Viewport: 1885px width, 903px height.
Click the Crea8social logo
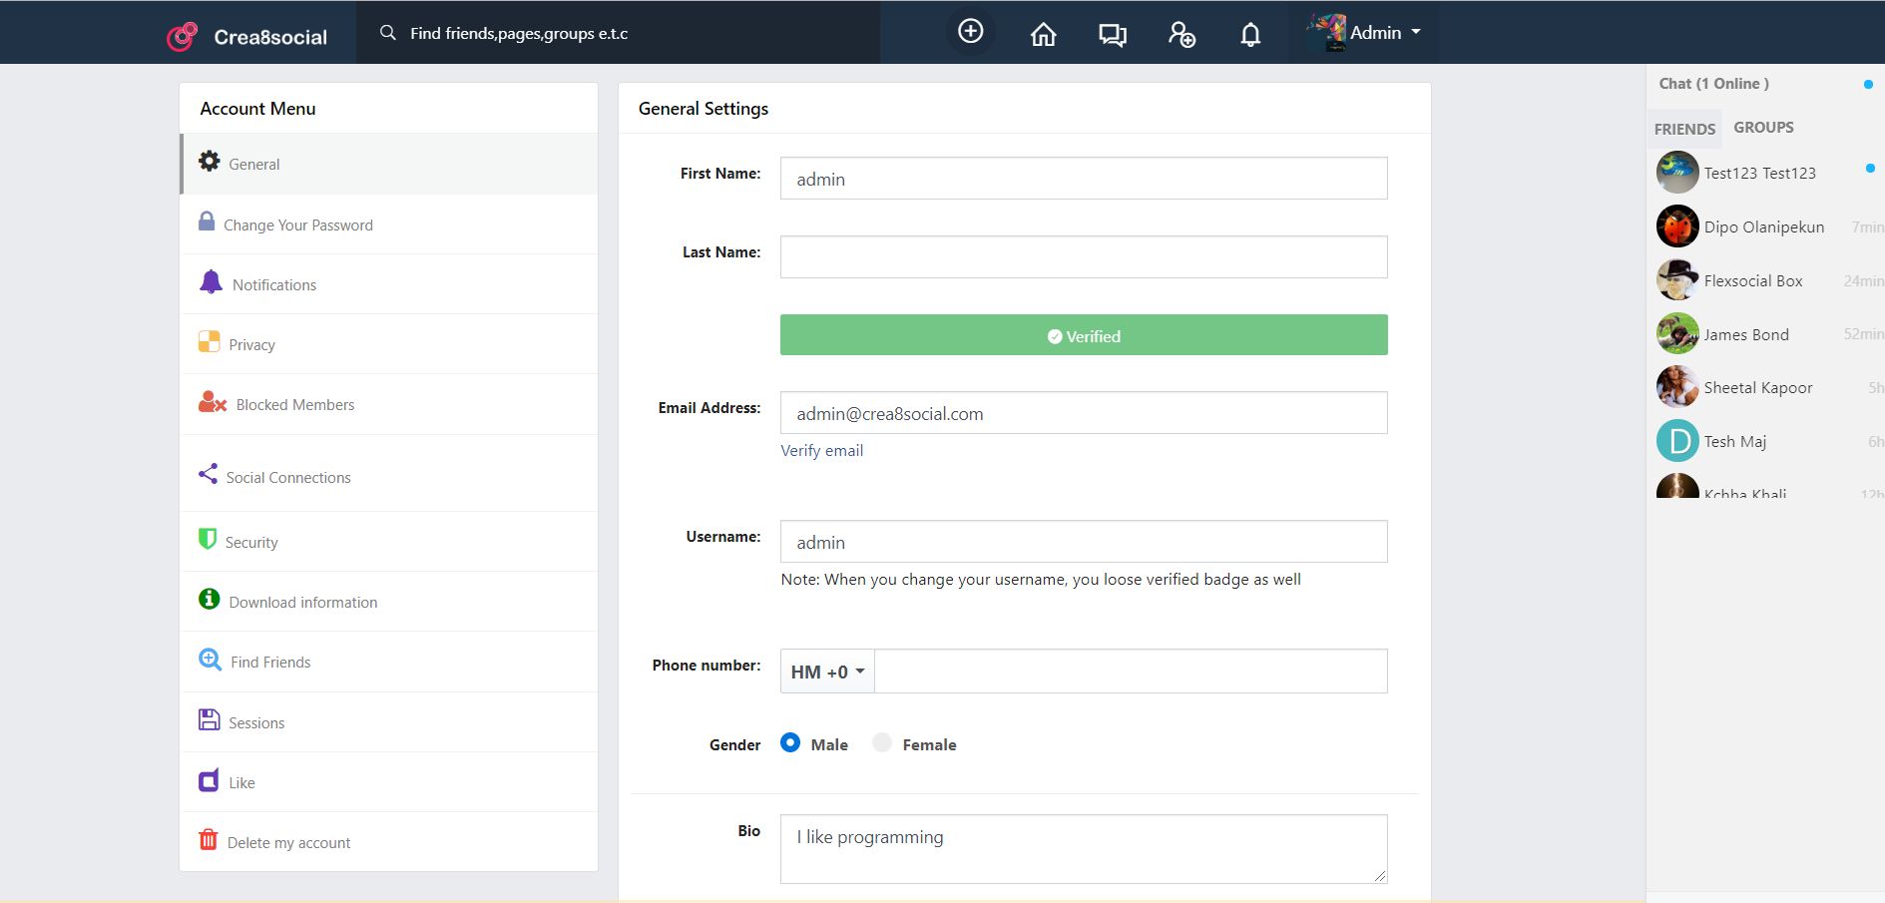click(x=247, y=36)
